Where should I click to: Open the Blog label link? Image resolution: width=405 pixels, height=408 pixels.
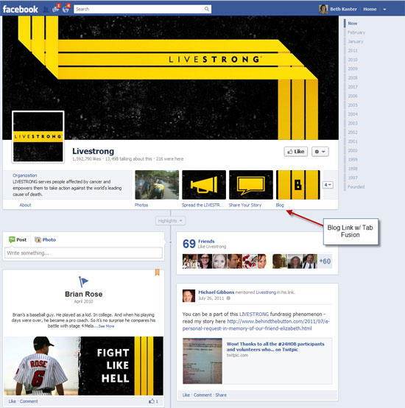(x=280, y=205)
